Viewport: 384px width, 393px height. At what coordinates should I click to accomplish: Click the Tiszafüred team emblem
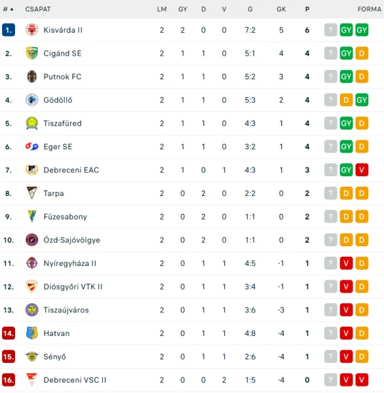tap(32, 123)
